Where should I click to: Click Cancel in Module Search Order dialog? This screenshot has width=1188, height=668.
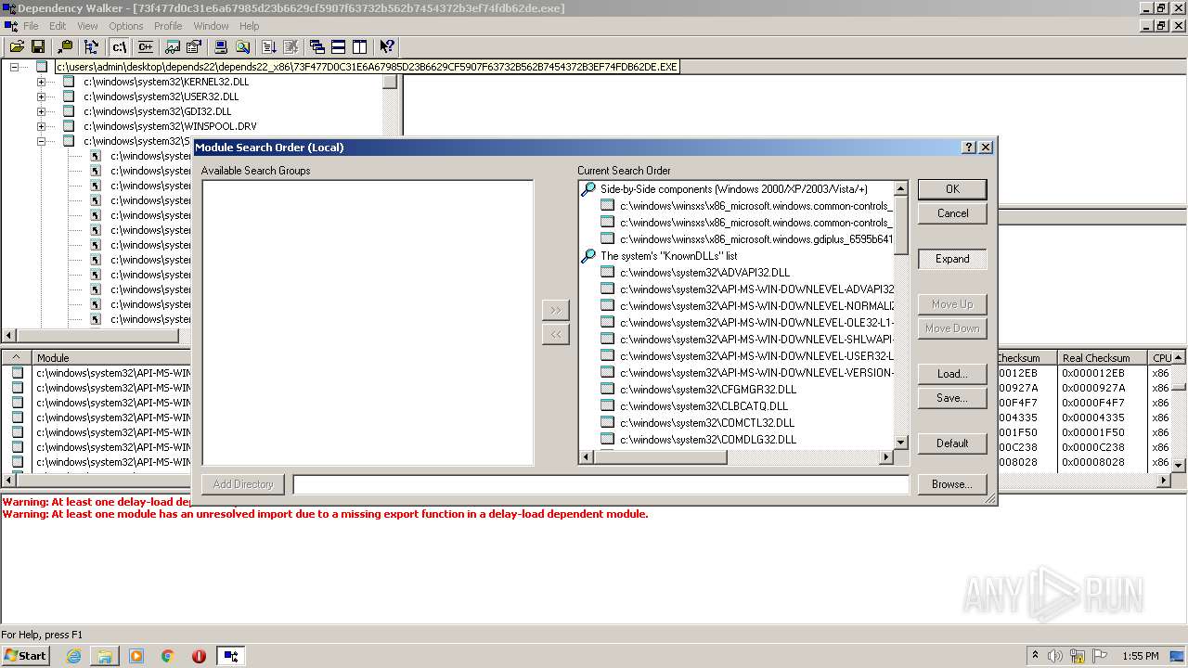[x=952, y=213]
